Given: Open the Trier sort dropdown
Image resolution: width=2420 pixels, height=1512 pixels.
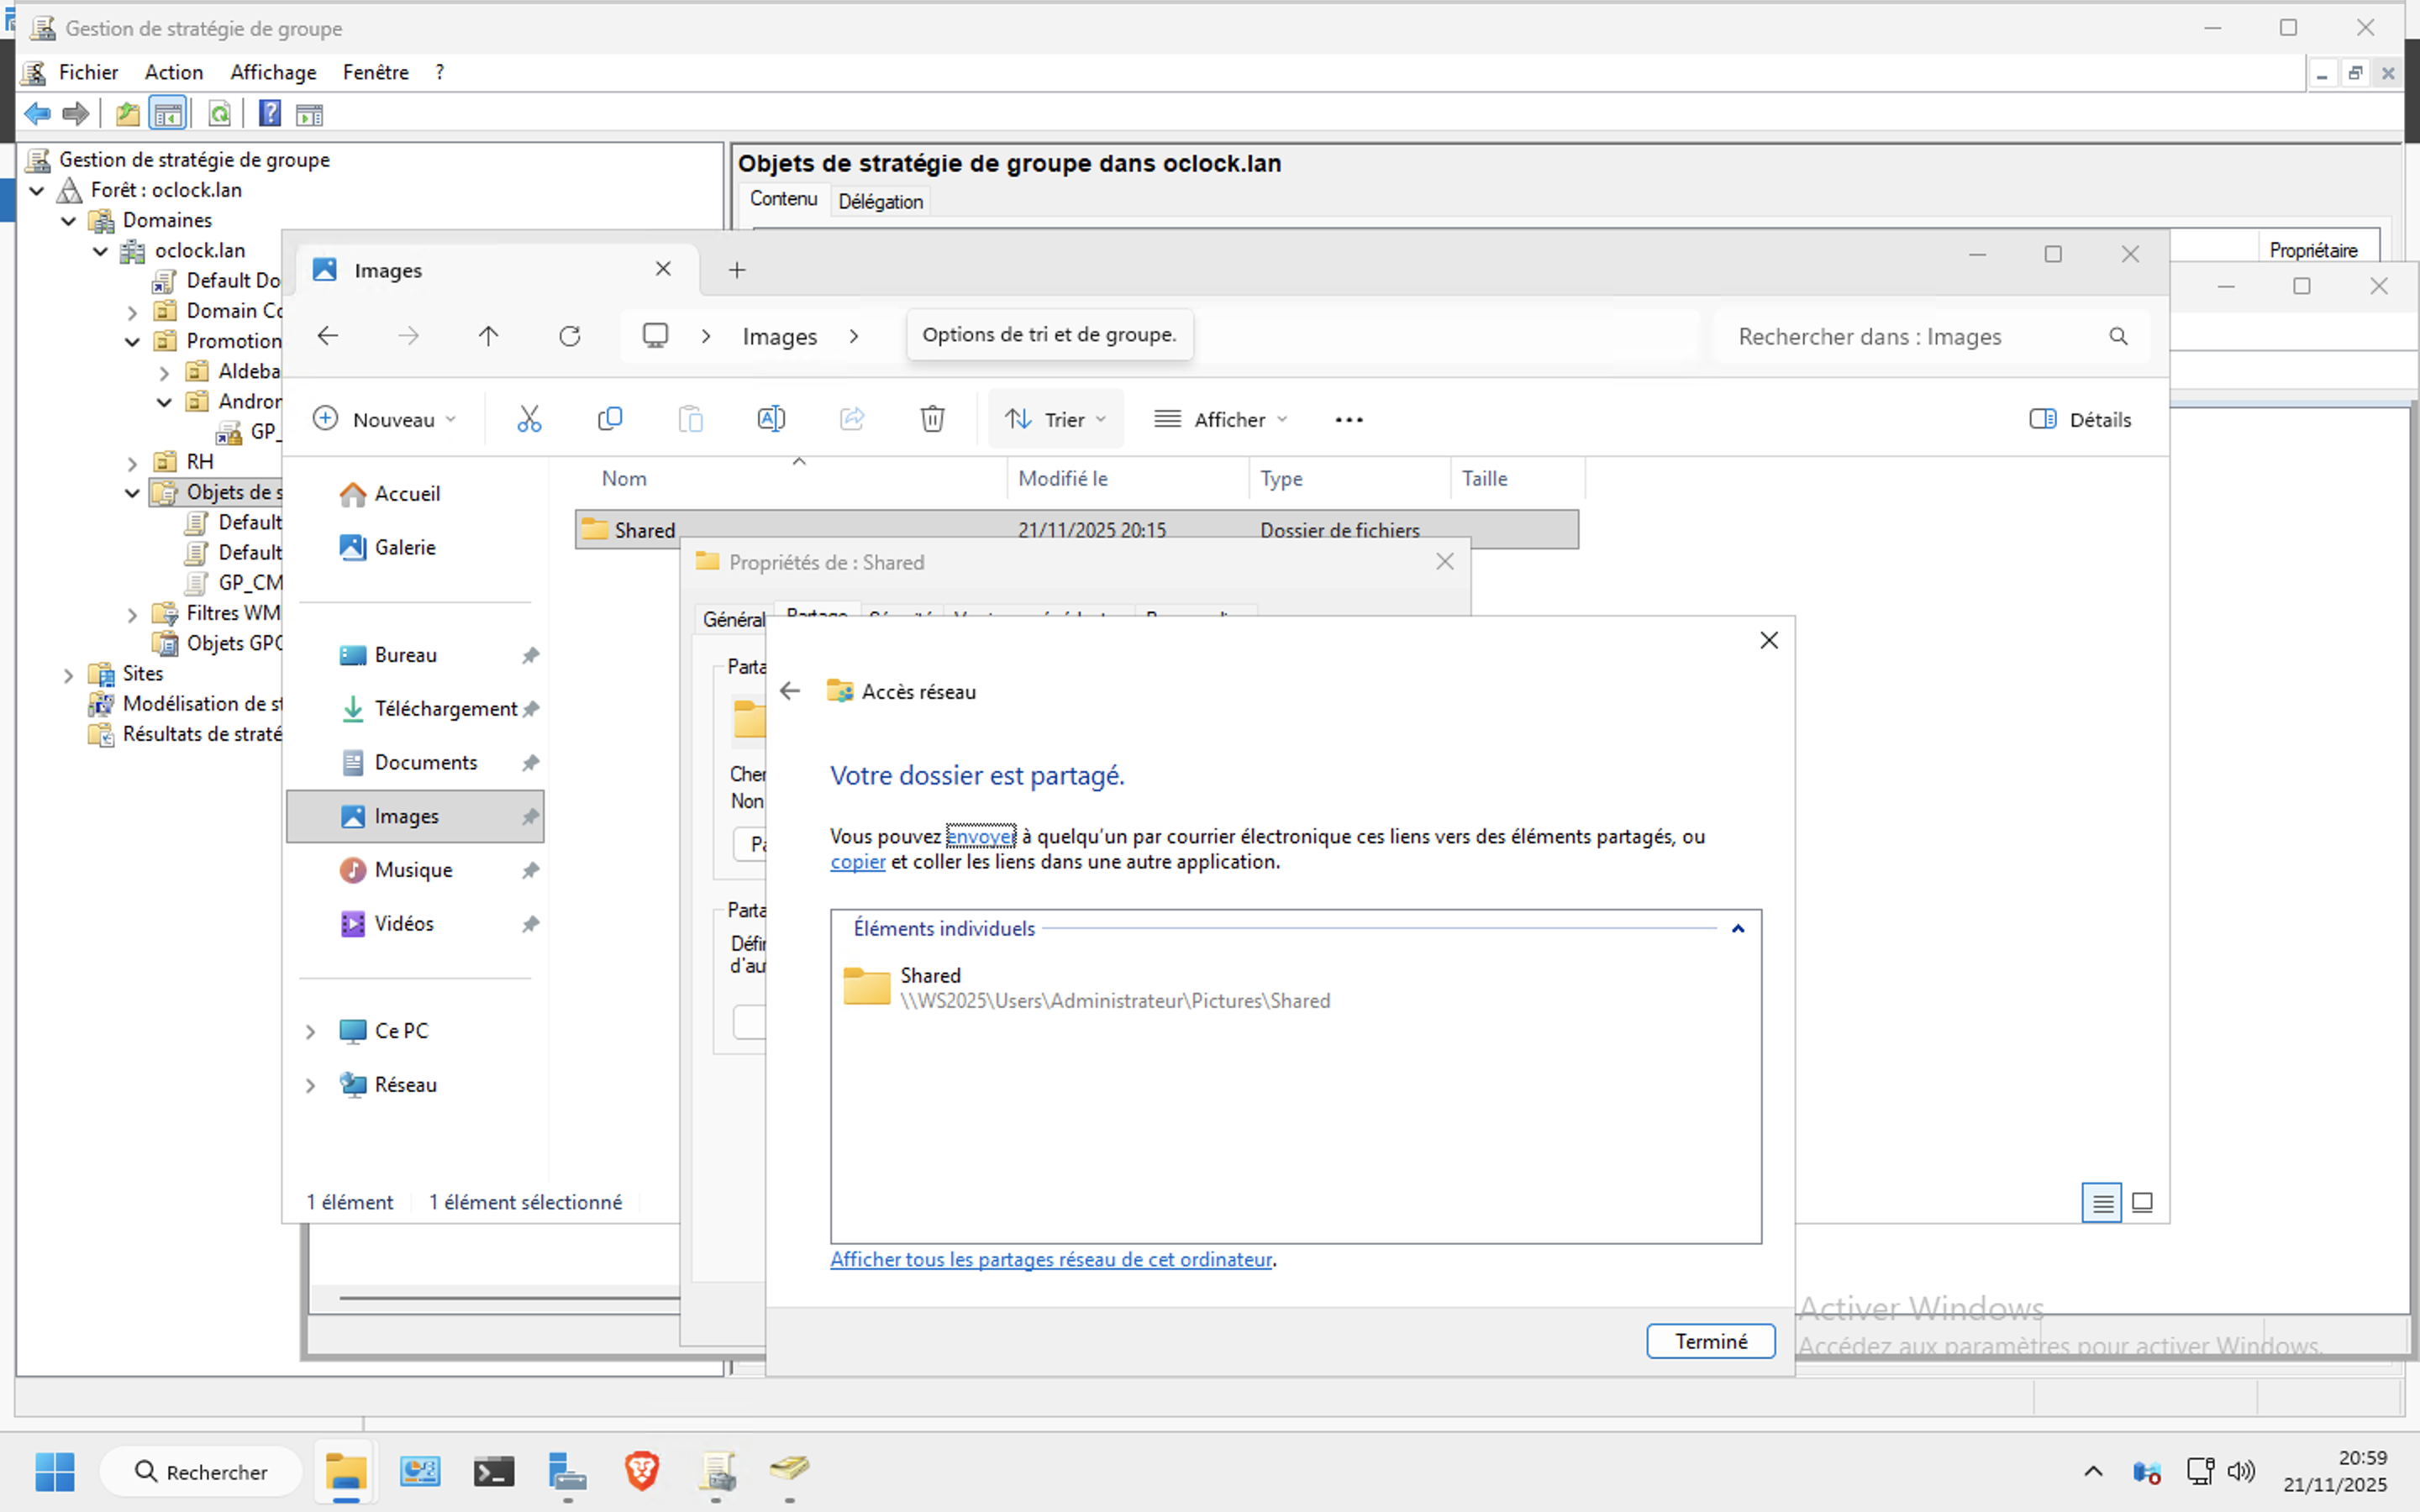Looking at the screenshot, I should click(x=1056, y=419).
